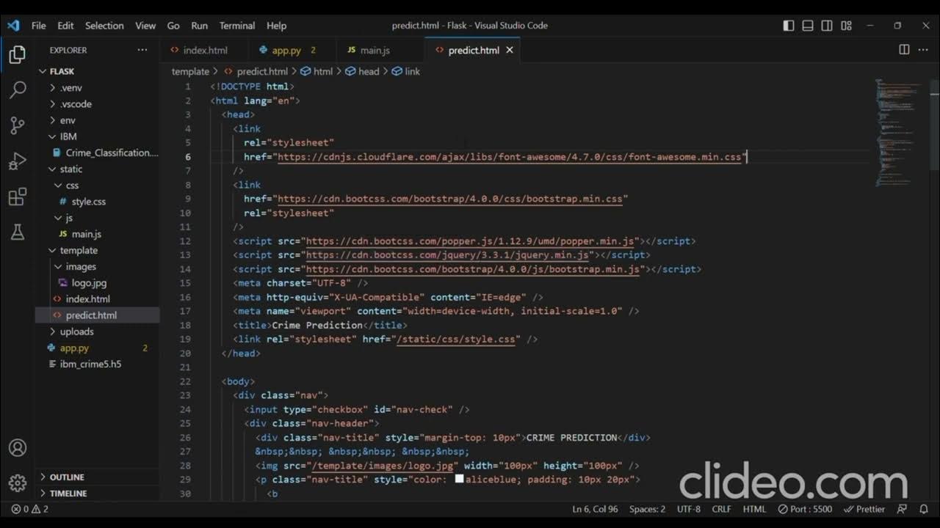Open the Edit menu
This screenshot has width=940, height=528.
click(65, 25)
